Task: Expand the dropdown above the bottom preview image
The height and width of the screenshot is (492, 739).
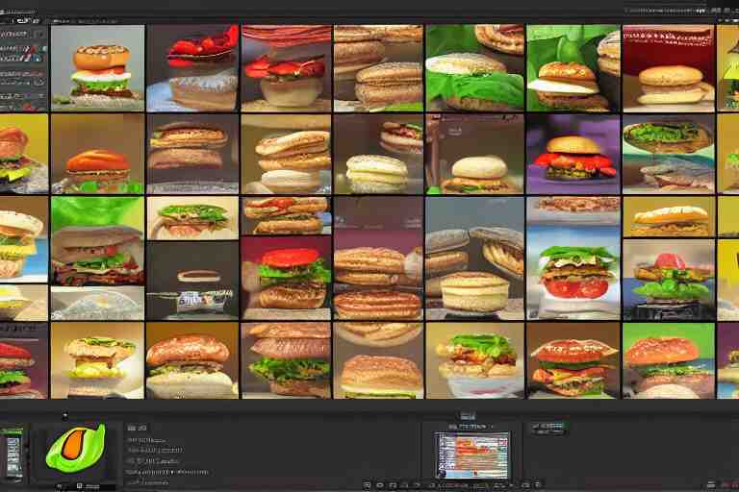Action: tap(471, 424)
